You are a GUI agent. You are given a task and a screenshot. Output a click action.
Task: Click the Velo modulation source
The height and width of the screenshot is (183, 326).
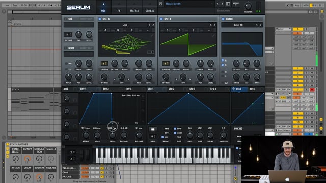coord(238,89)
